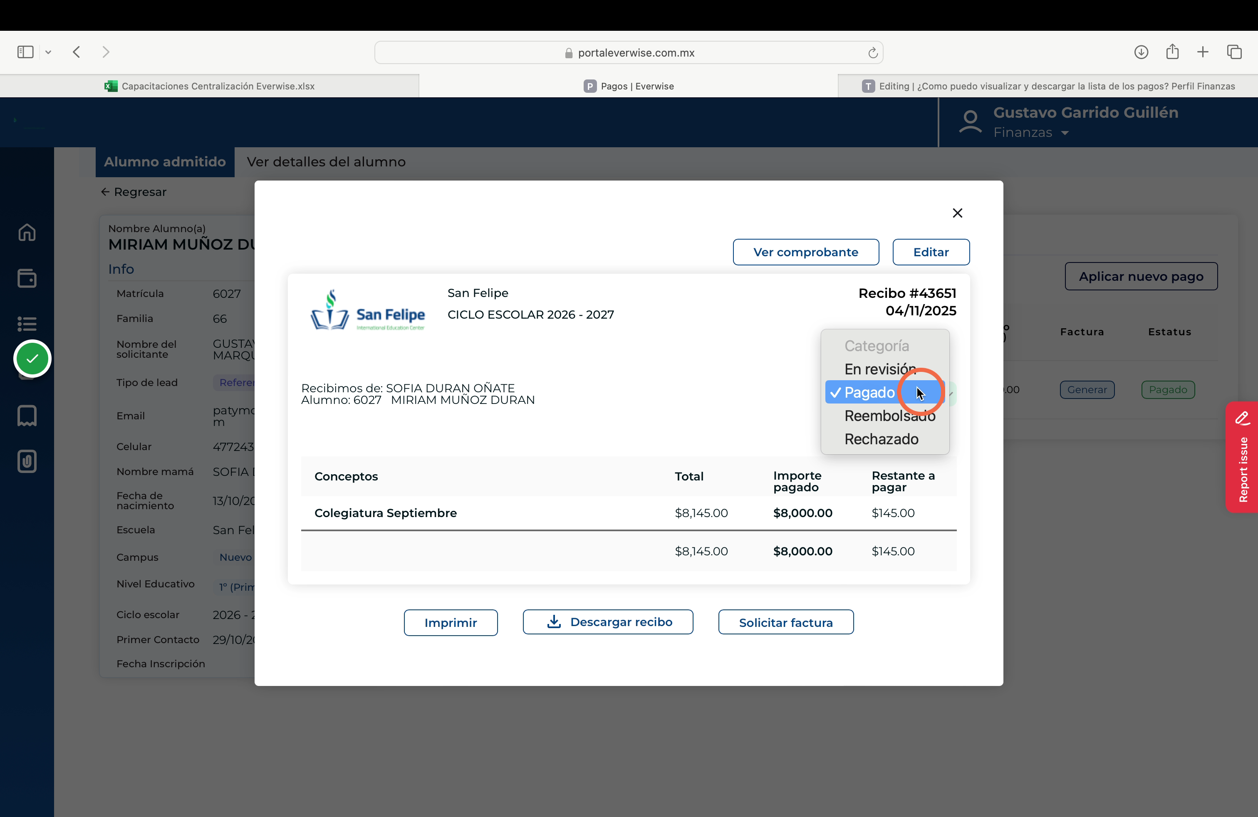Click the Recibo #43651 text
Image resolution: width=1258 pixels, height=817 pixels.
coord(907,293)
